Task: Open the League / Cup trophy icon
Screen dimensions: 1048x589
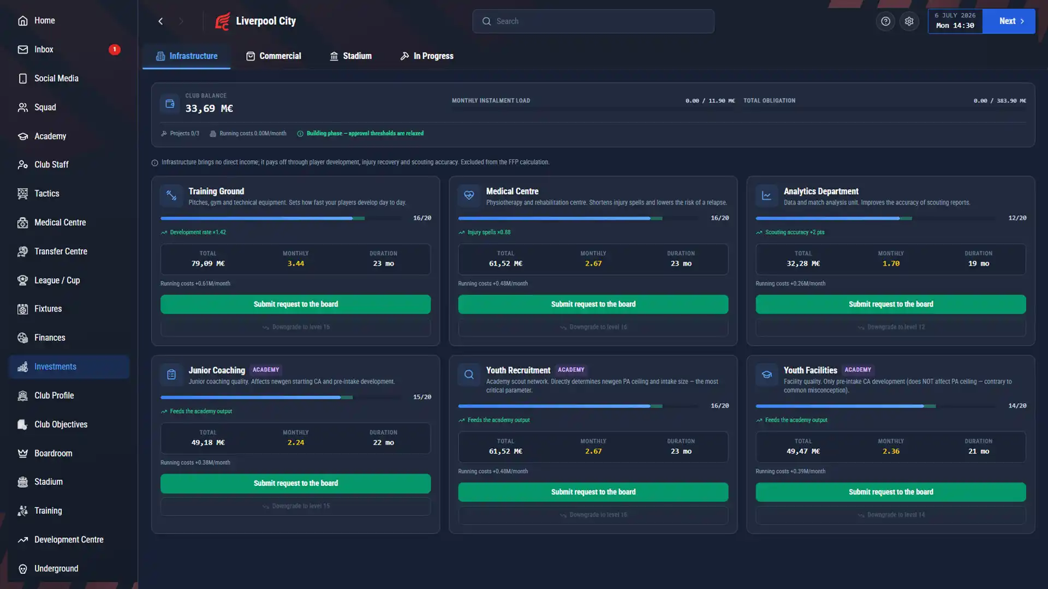Action: point(22,280)
